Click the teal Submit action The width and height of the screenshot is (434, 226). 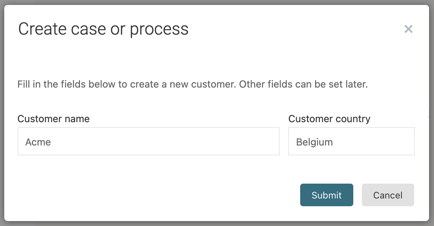pos(326,195)
